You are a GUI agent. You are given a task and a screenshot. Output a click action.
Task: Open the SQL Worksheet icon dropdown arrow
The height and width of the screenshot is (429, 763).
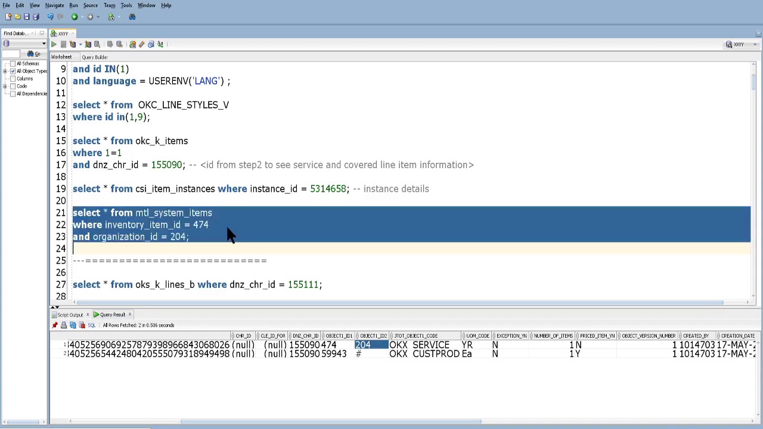point(119,17)
